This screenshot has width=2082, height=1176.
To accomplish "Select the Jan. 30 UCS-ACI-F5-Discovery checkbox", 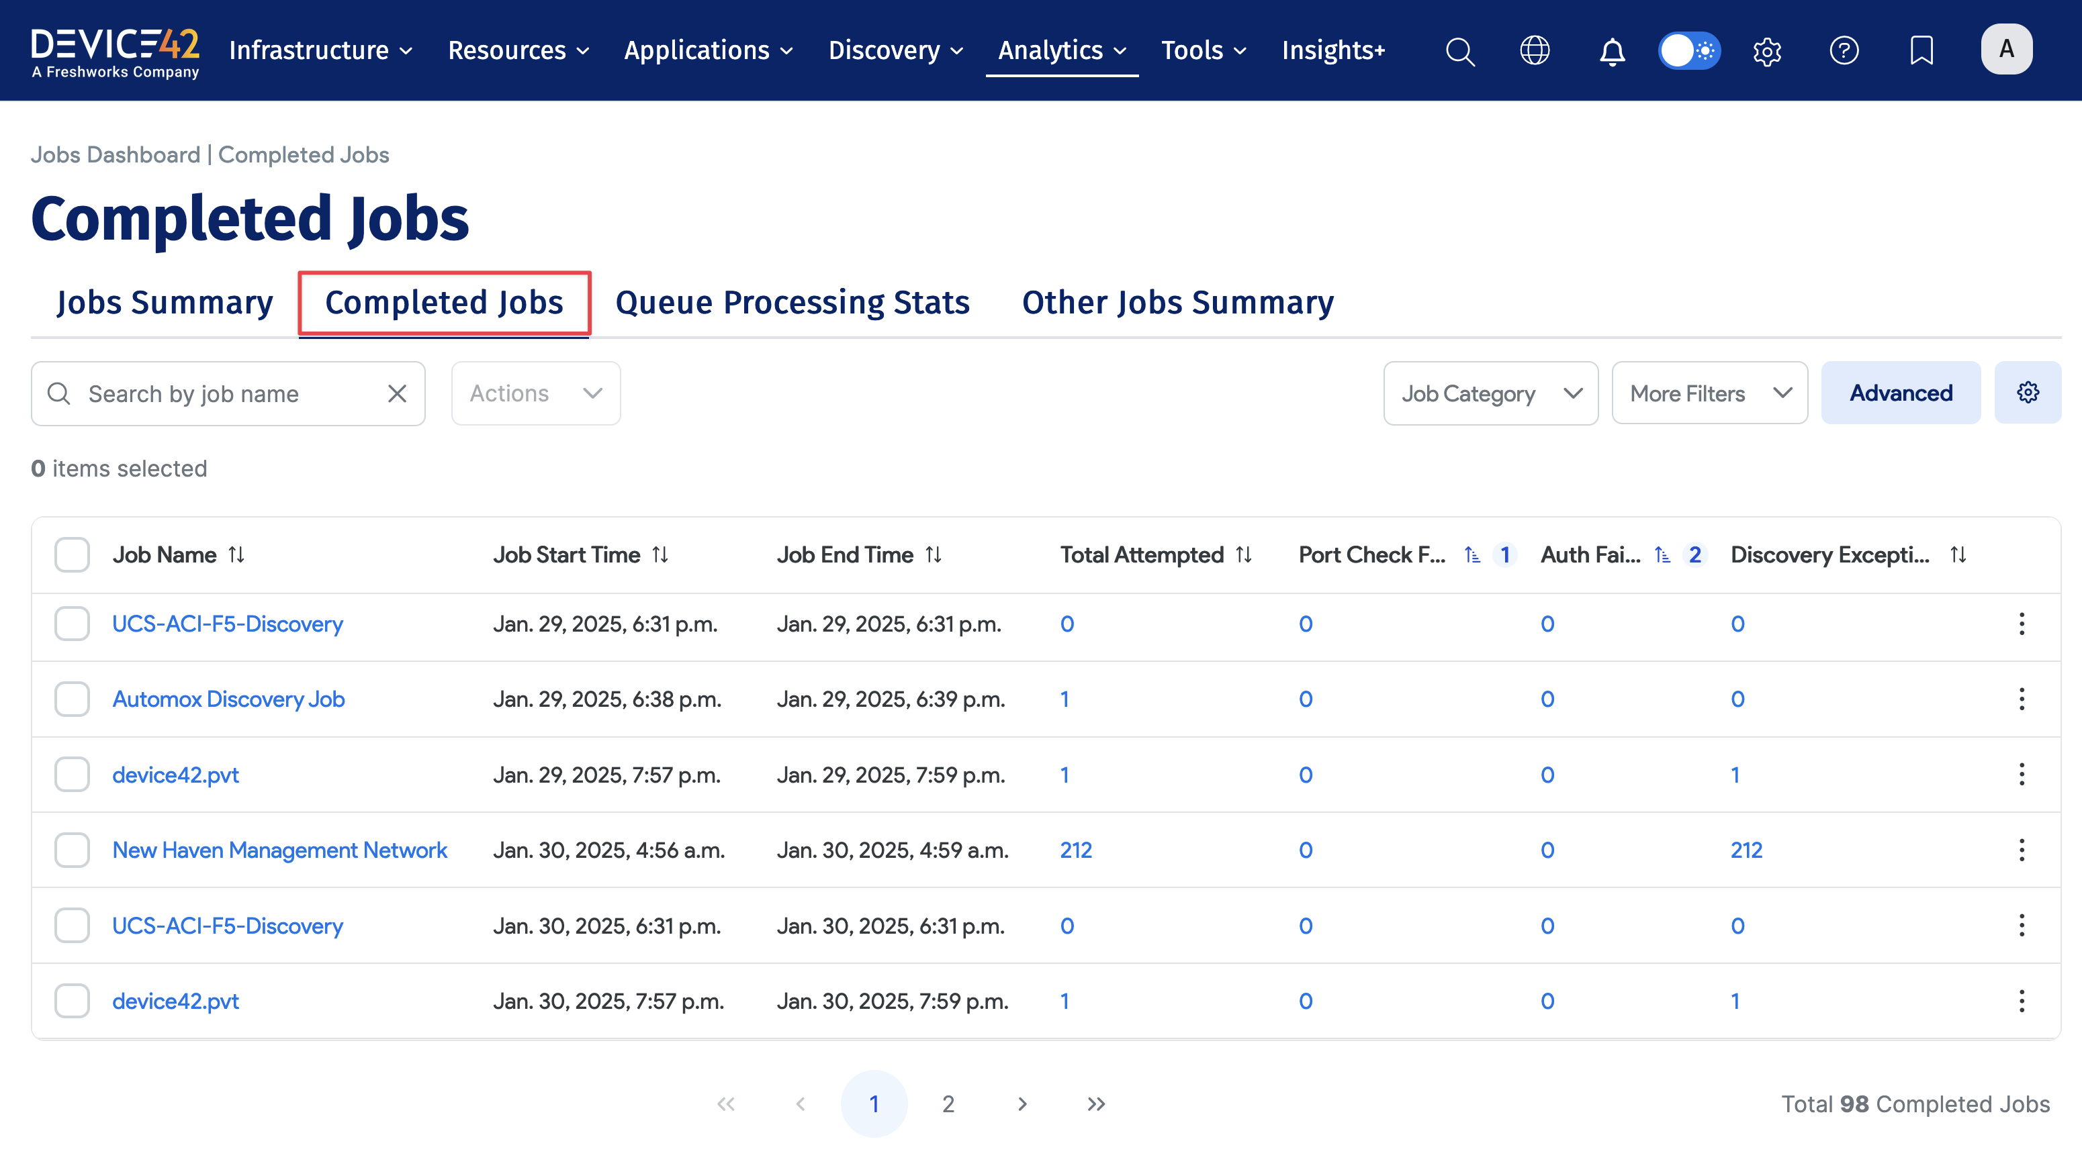I will tap(72, 926).
